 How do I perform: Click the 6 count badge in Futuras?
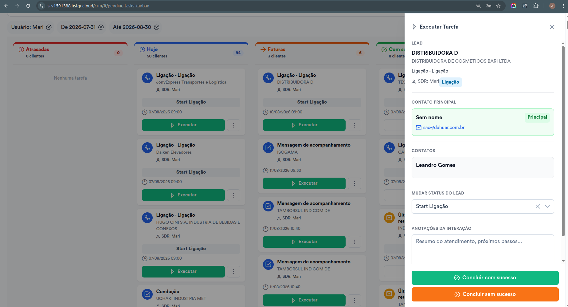pos(360,53)
